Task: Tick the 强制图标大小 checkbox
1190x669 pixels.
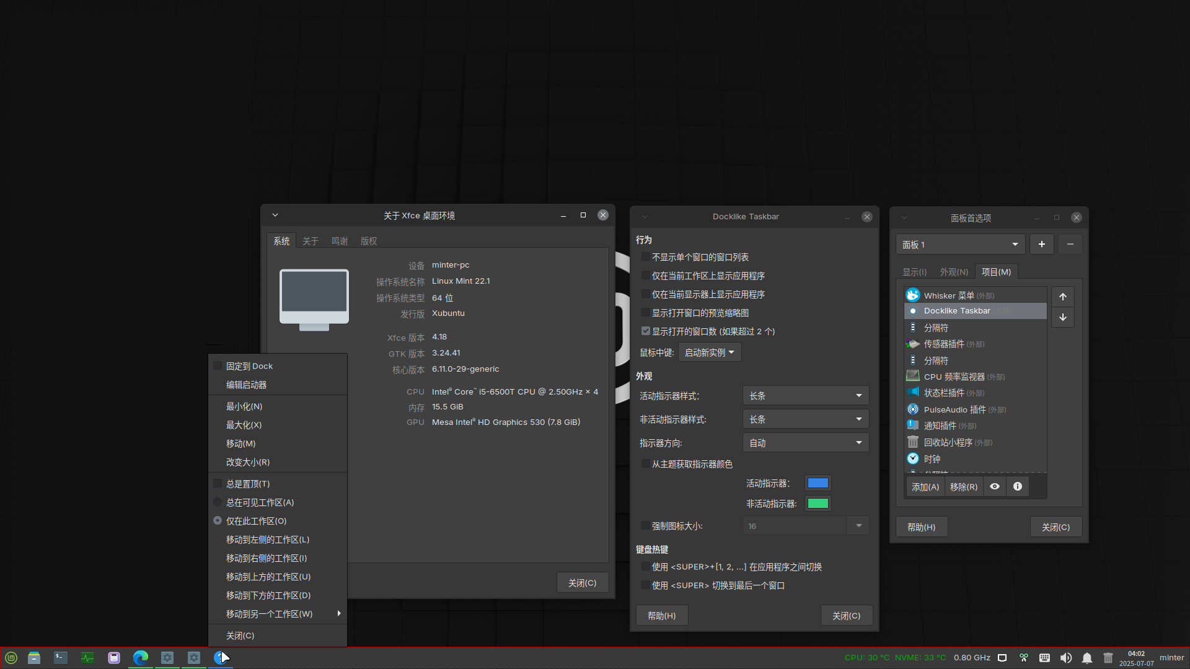Action: pyautogui.click(x=646, y=526)
